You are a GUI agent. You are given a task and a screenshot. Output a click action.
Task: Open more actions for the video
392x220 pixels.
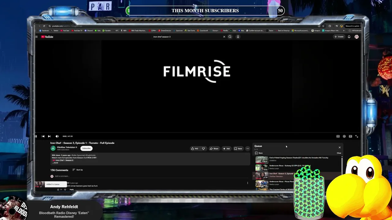247,149
